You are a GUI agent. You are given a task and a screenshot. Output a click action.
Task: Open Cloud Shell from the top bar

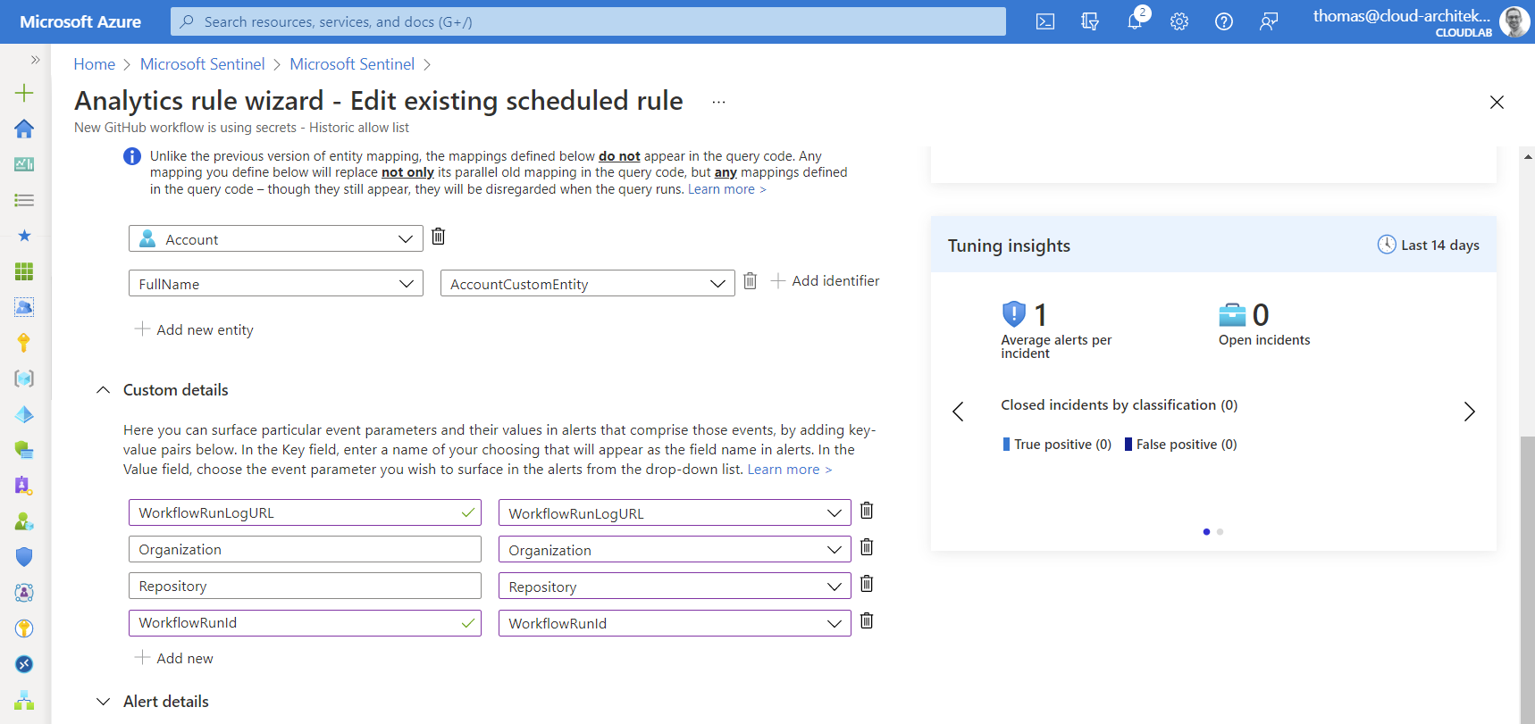pos(1044,21)
